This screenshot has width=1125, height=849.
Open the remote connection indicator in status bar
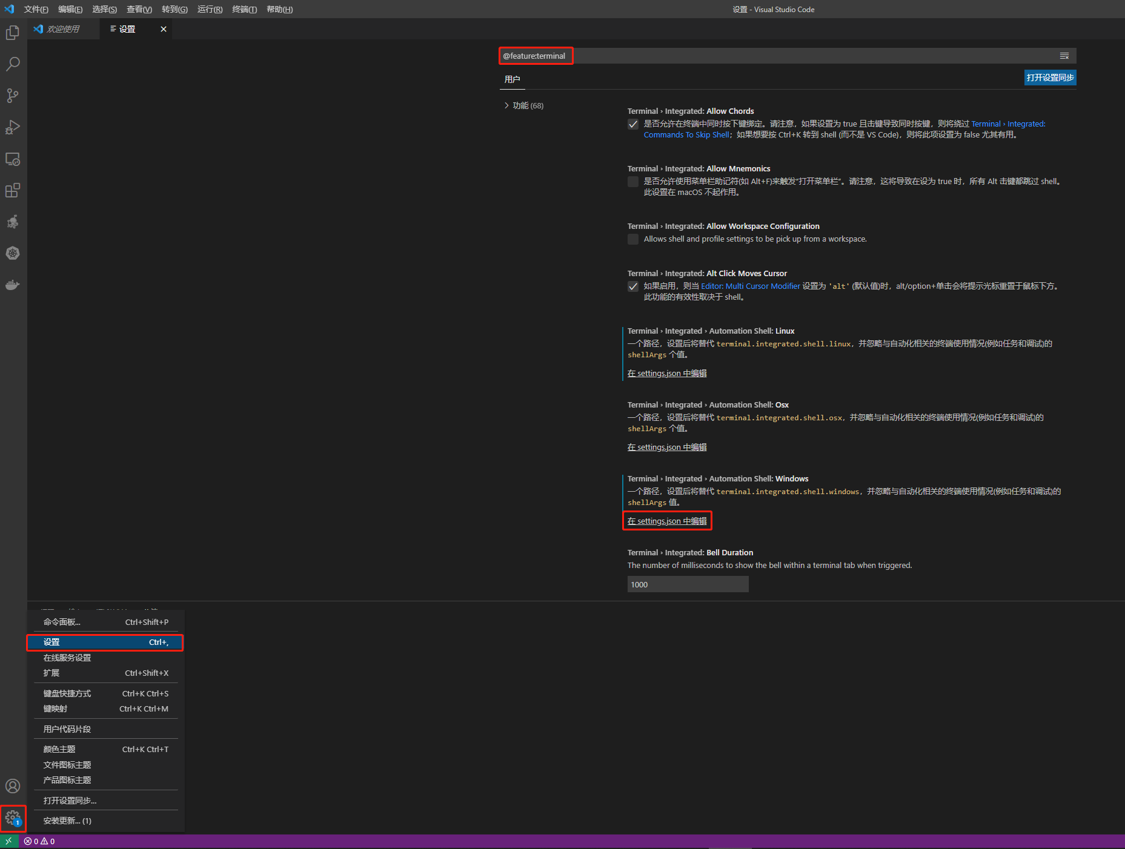pyautogui.click(x=8, y=841)
